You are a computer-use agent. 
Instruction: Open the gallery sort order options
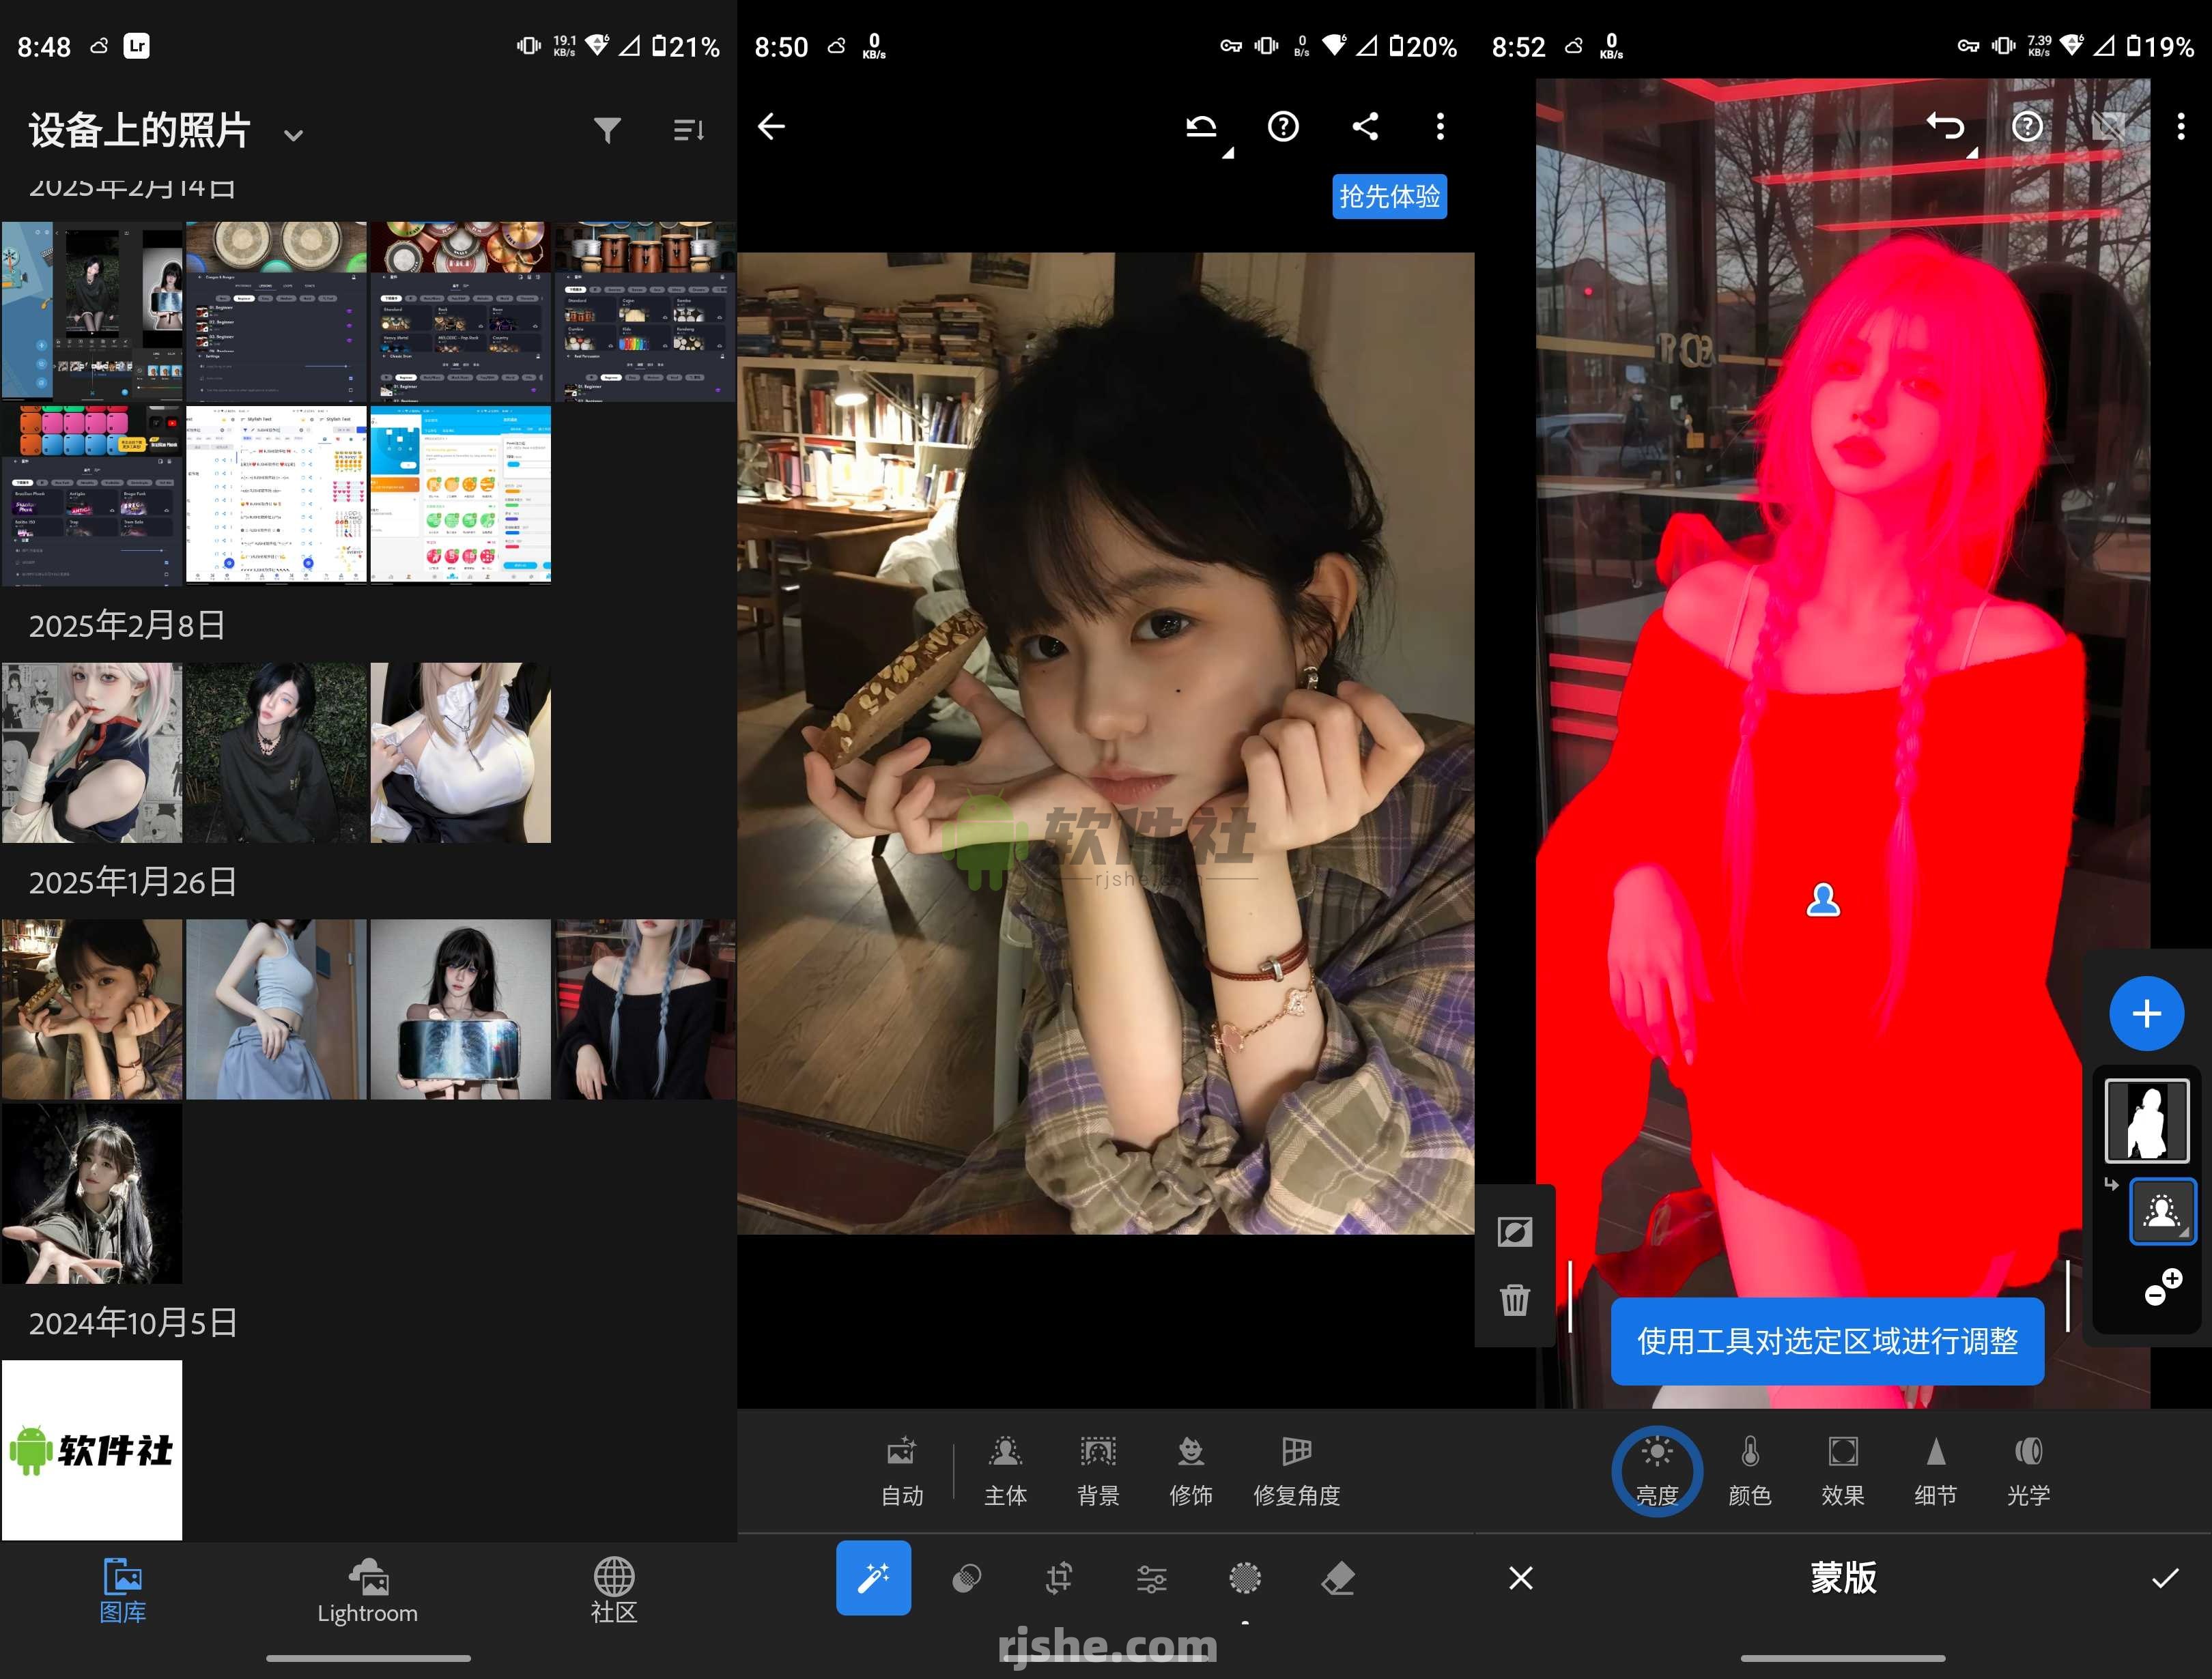(x=689, y=130)
